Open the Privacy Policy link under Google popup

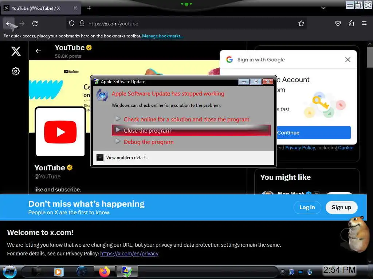(x=300, y=147)
